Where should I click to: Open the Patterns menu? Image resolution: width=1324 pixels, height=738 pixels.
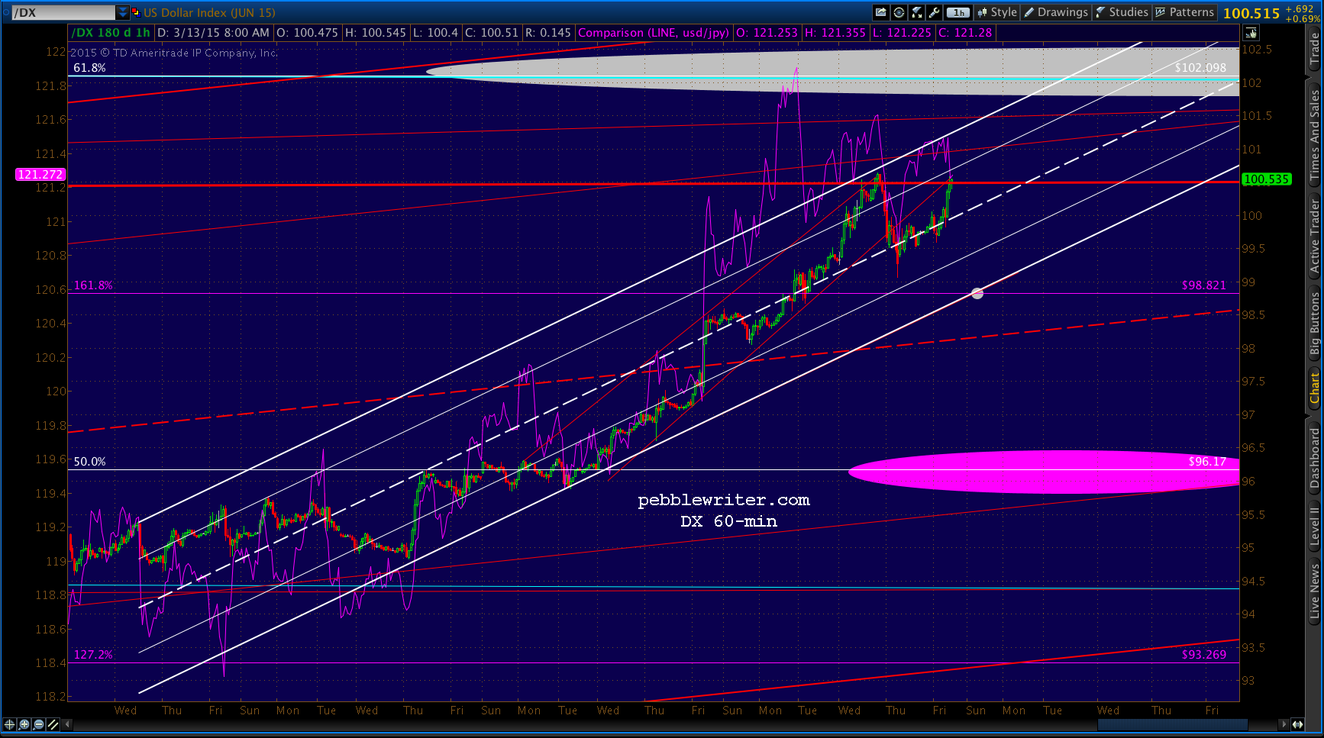tap(1185, 12)
